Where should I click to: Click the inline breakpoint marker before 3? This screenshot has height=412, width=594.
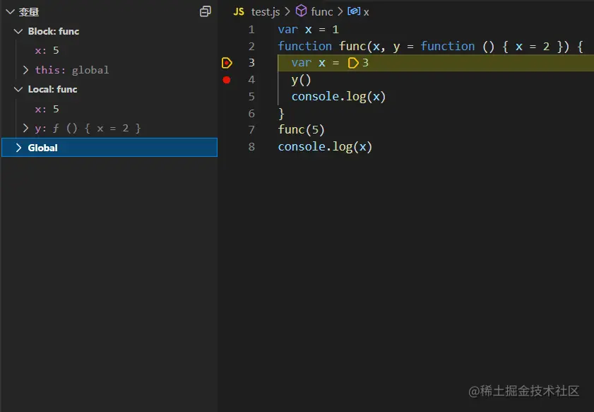(x=353, y=63)
